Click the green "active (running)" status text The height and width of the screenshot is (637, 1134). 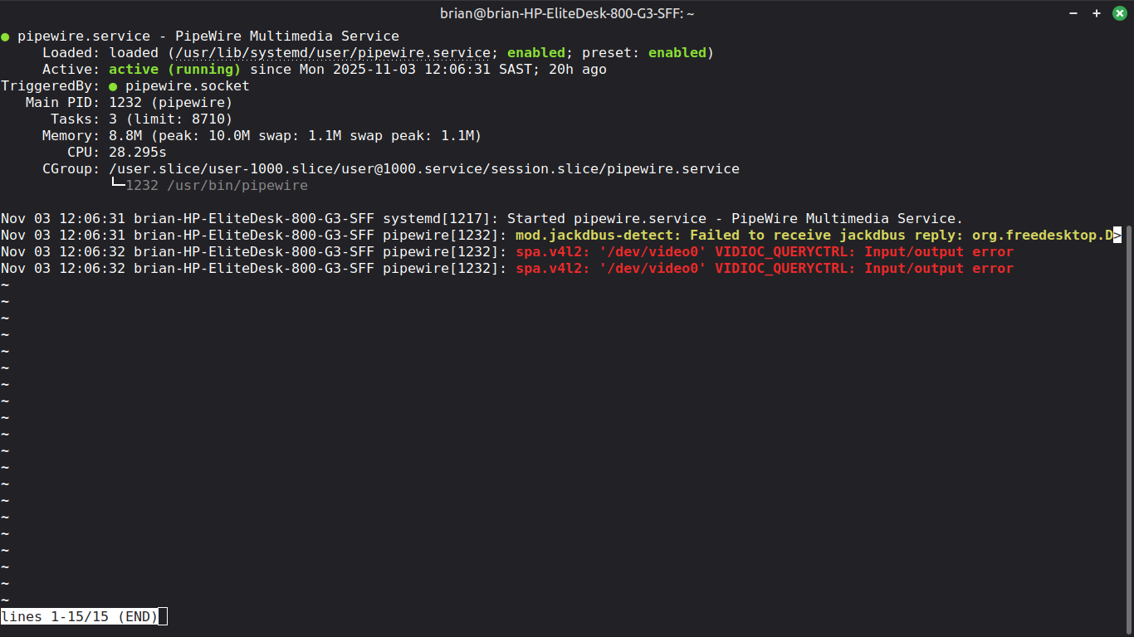click(175, 70)
